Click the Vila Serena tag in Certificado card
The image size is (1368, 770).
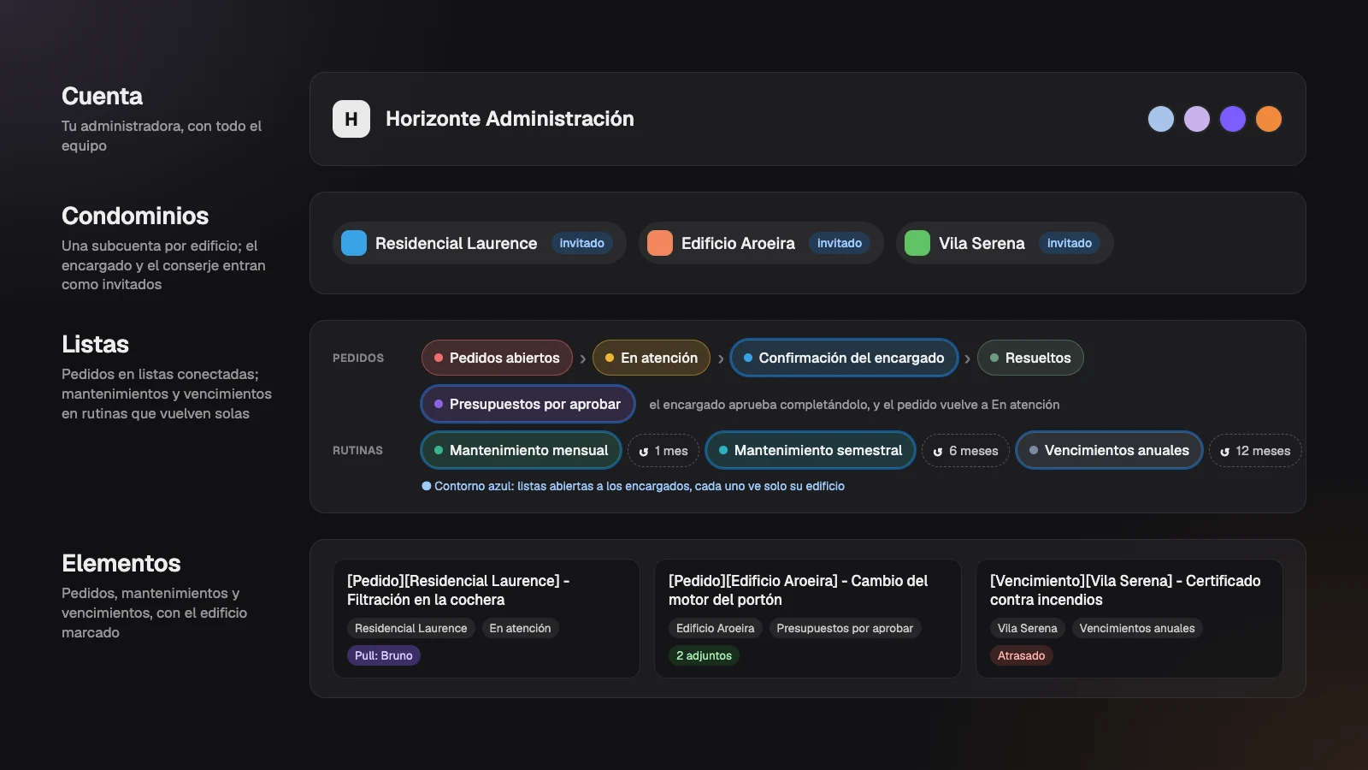click(x=1028, y=628)
